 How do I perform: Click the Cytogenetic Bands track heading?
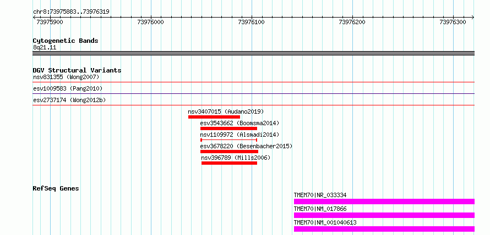coord(66,41)
